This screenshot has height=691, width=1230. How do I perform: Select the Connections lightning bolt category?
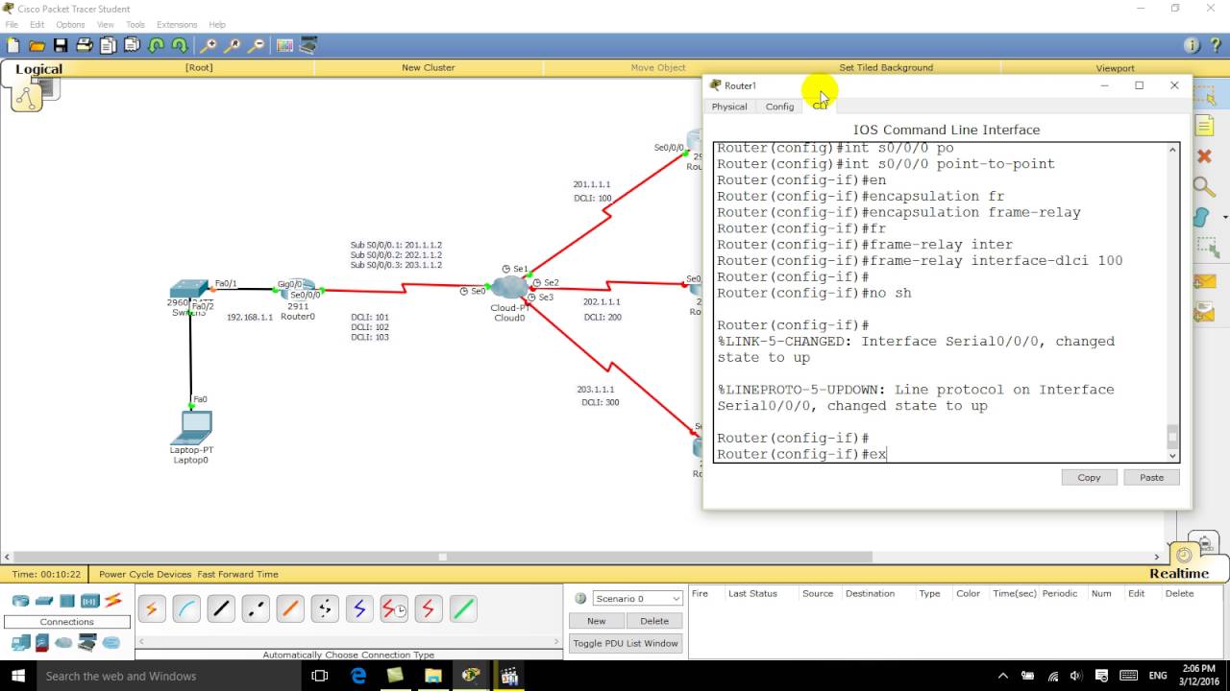(x=113, y=601)
